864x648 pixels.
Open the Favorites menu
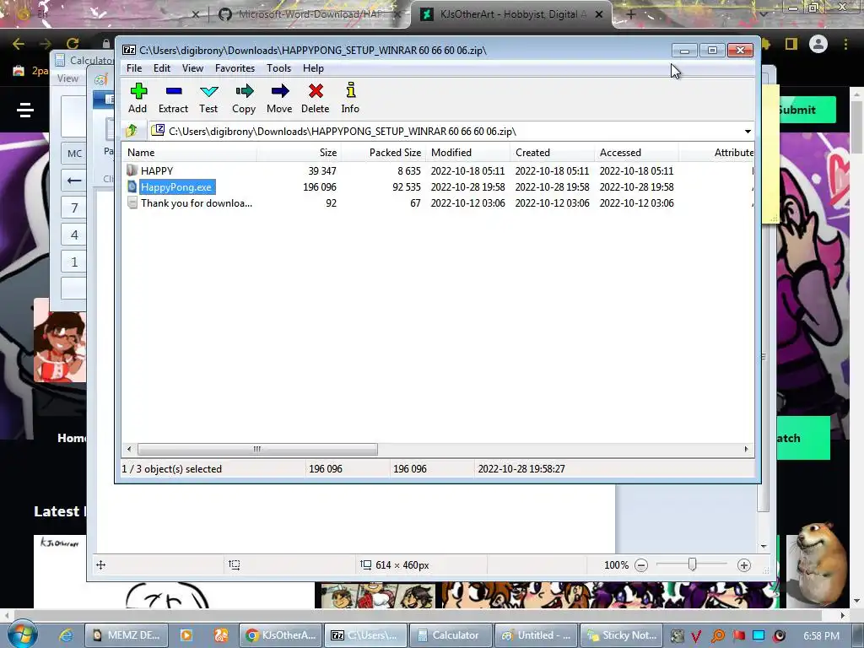(235, 68)
